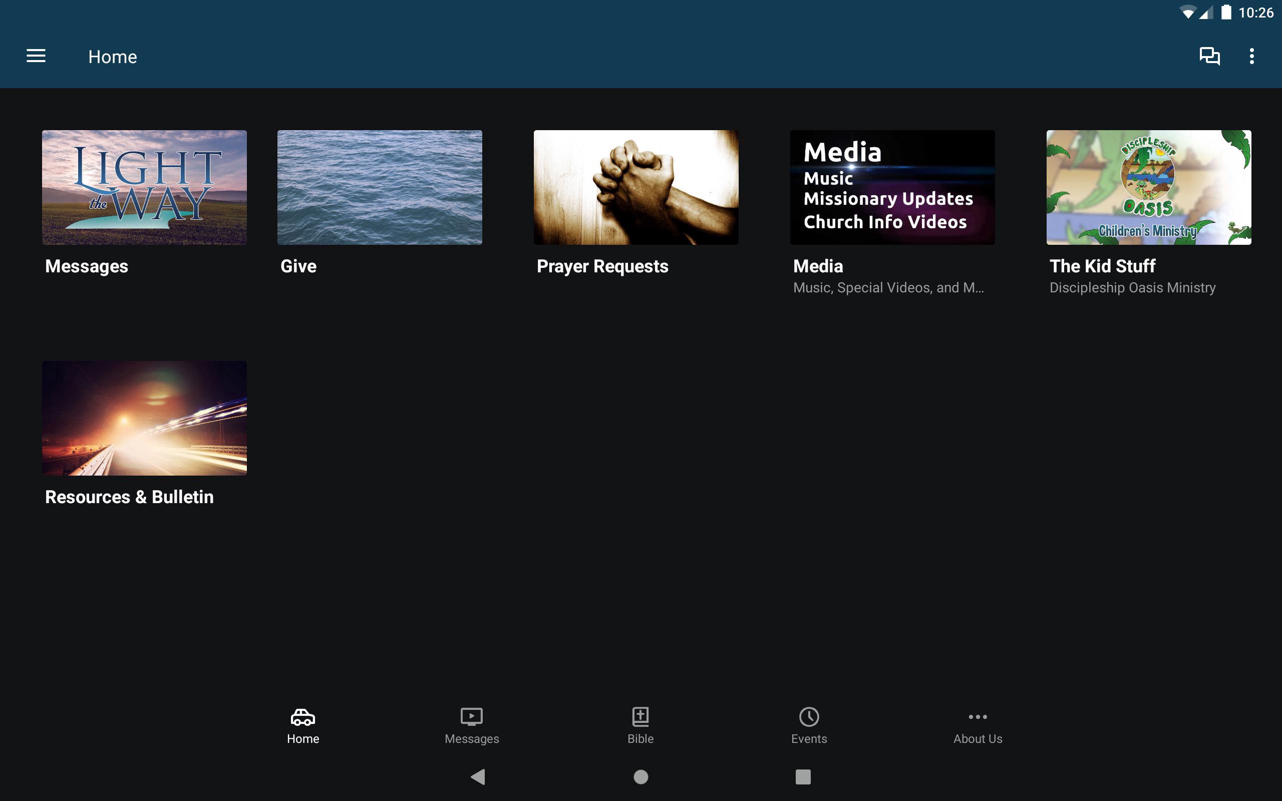Tap the Messages video screen icon
Viewport: 1282px width, 801px height.
pos(471,717)
